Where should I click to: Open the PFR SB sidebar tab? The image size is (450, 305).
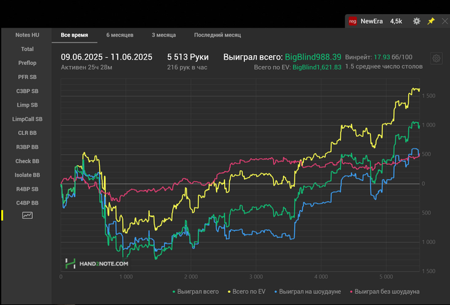pos(27,77)
